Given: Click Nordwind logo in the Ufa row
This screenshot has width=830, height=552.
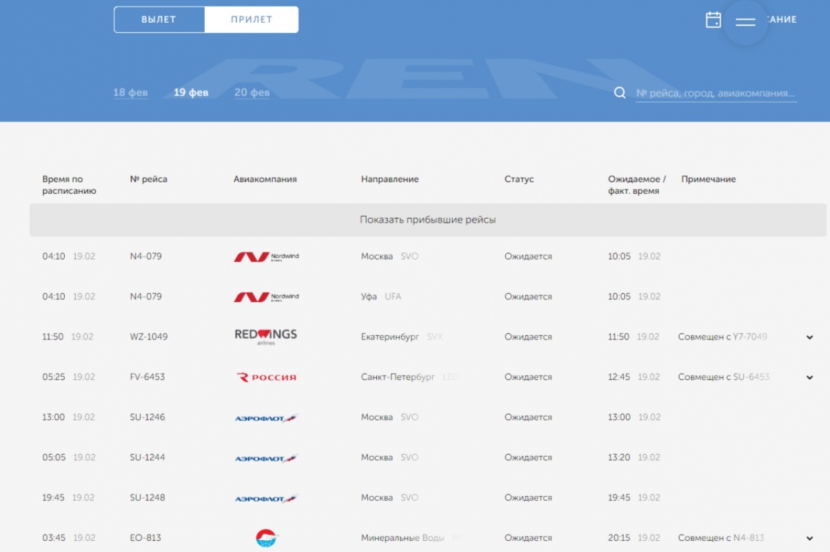Looking at the screenshot, I should [266, 297].
